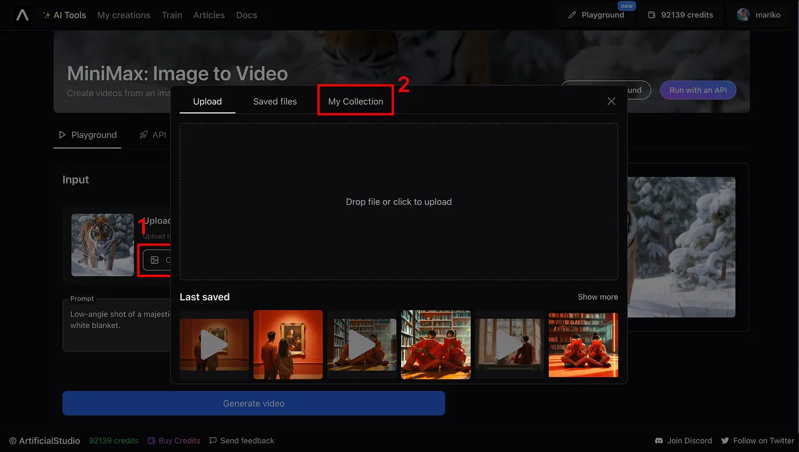Screen dimensions: 799x452
Task: Select the orange-floor readers image thumbnail
Action: (583, 345)
